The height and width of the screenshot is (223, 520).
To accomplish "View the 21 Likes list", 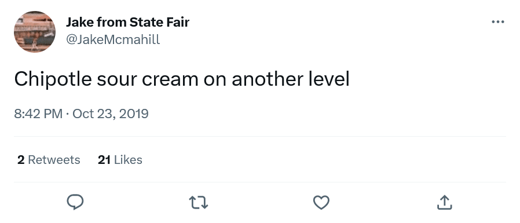I will click(x=120, y=160).
